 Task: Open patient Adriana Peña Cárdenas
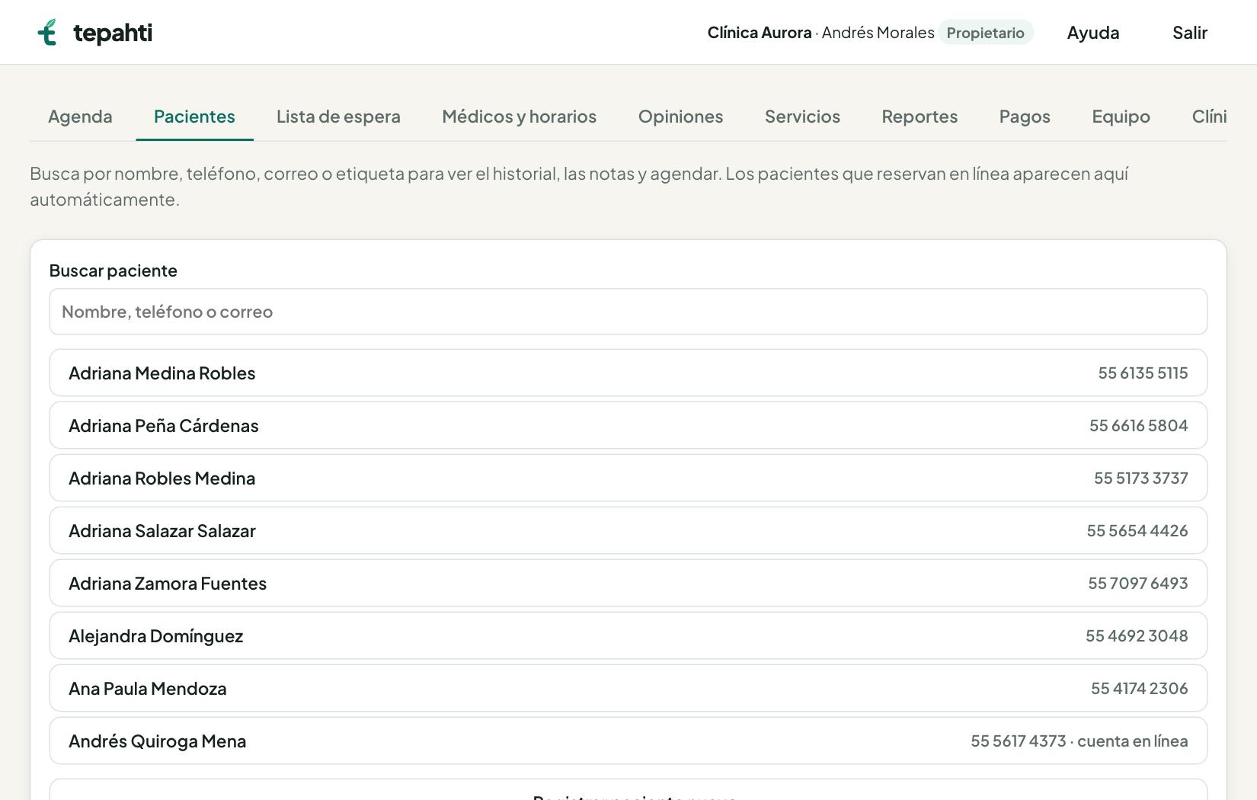628,425
